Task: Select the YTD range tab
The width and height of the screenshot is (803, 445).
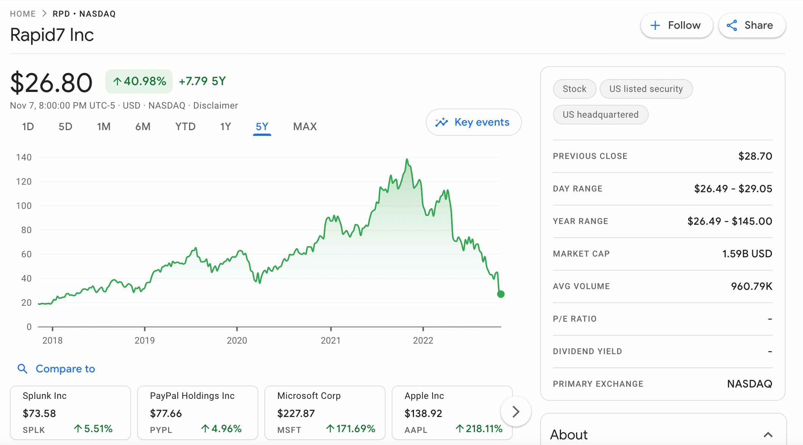Action: 185,126
